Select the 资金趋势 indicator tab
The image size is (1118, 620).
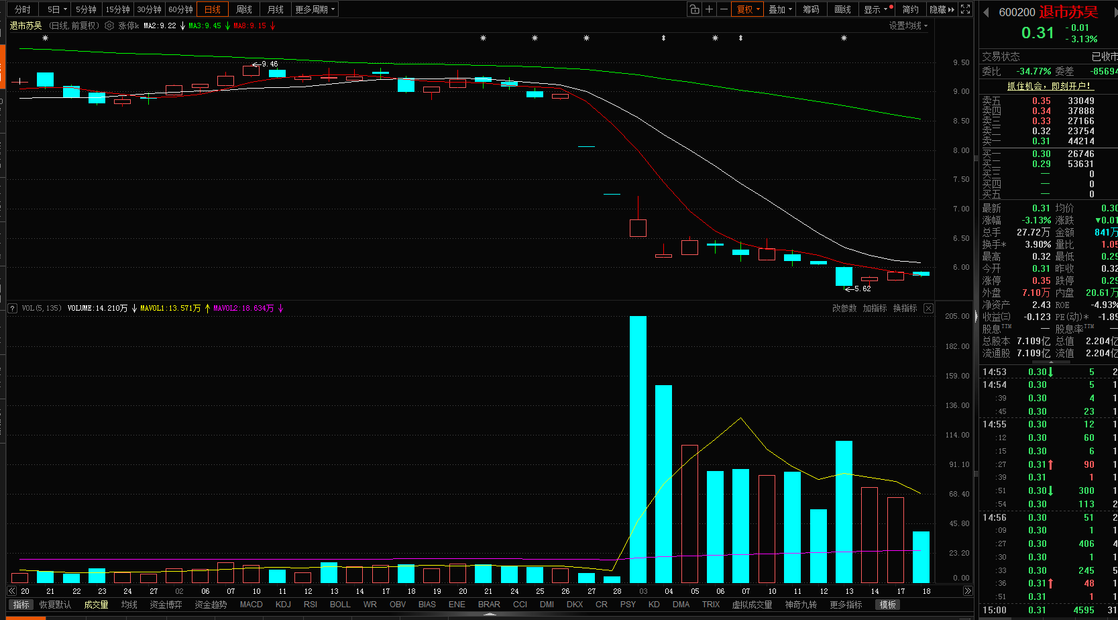[211, 605]
